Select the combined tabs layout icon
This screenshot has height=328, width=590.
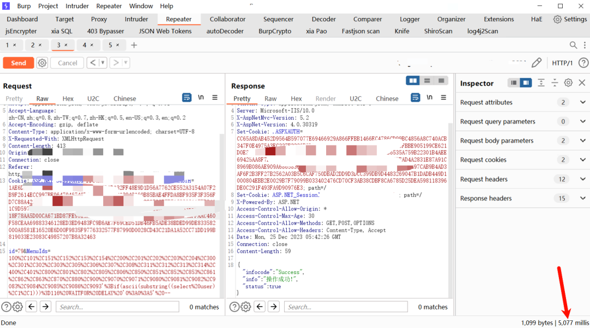pyautogui.click(x=441, y=80)
